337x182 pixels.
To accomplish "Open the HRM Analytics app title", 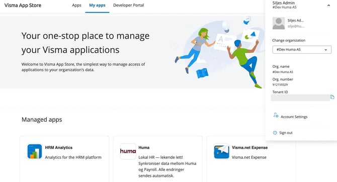I will tap(59, 148).
